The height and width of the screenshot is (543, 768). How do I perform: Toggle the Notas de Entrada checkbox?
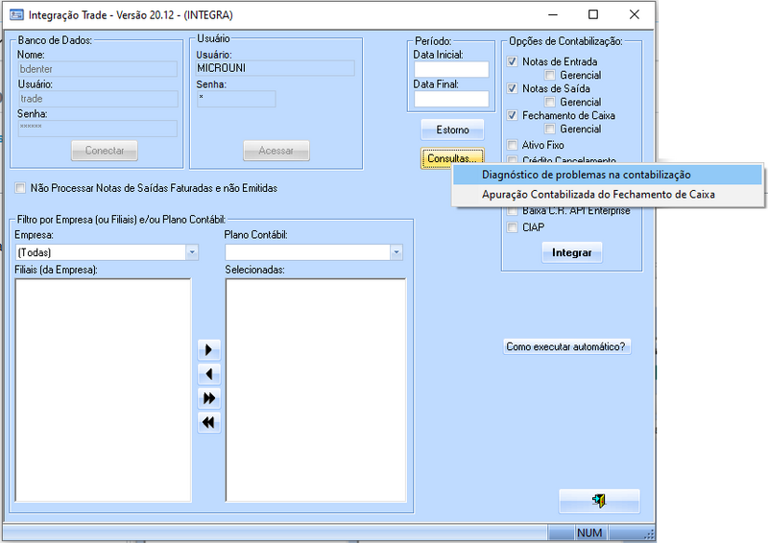coord(512,61)
